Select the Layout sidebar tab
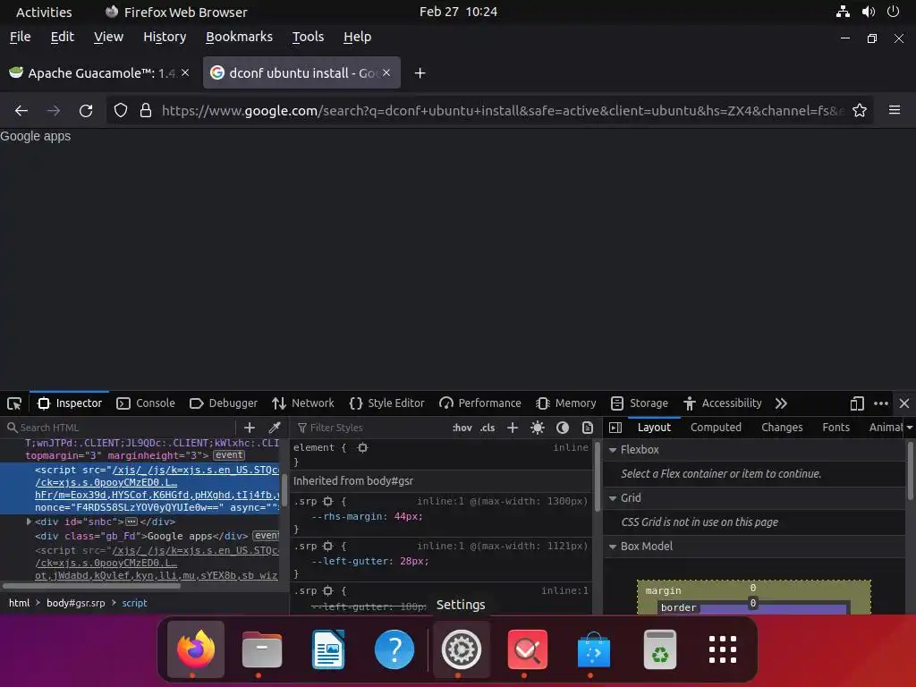916x687 pixels. 654,427
